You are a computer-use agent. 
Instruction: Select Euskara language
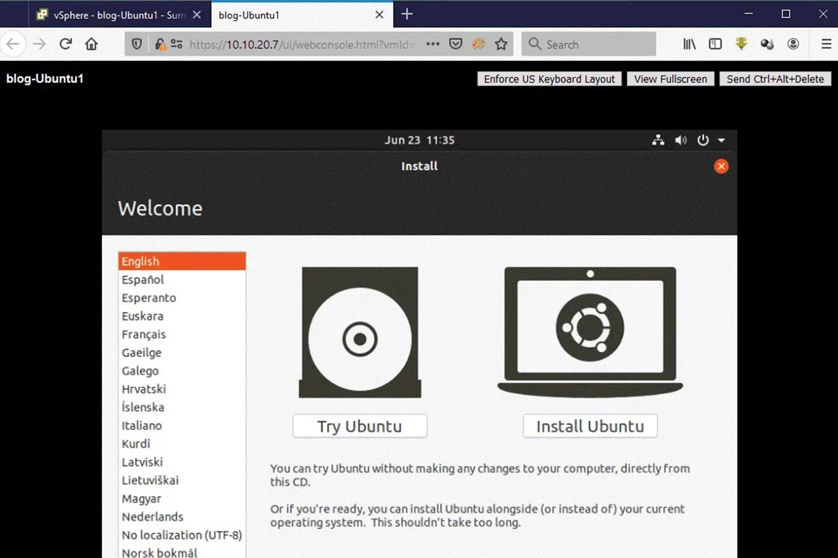(182, 316)
